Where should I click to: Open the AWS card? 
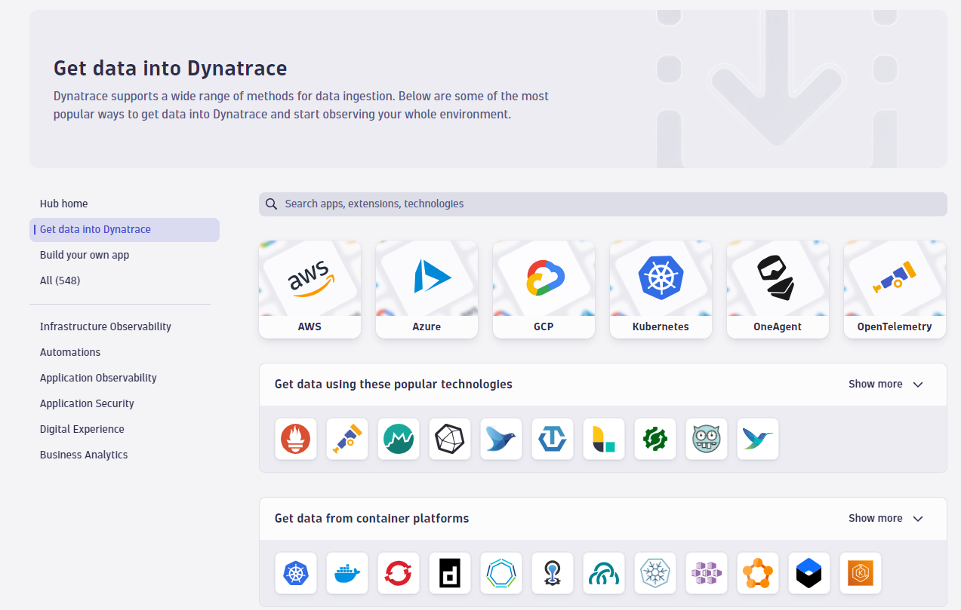pos(310,290)
